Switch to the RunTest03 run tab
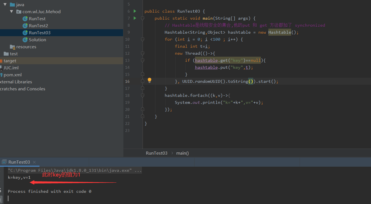Viewport: 371px width, 204px height. point(19,162)
